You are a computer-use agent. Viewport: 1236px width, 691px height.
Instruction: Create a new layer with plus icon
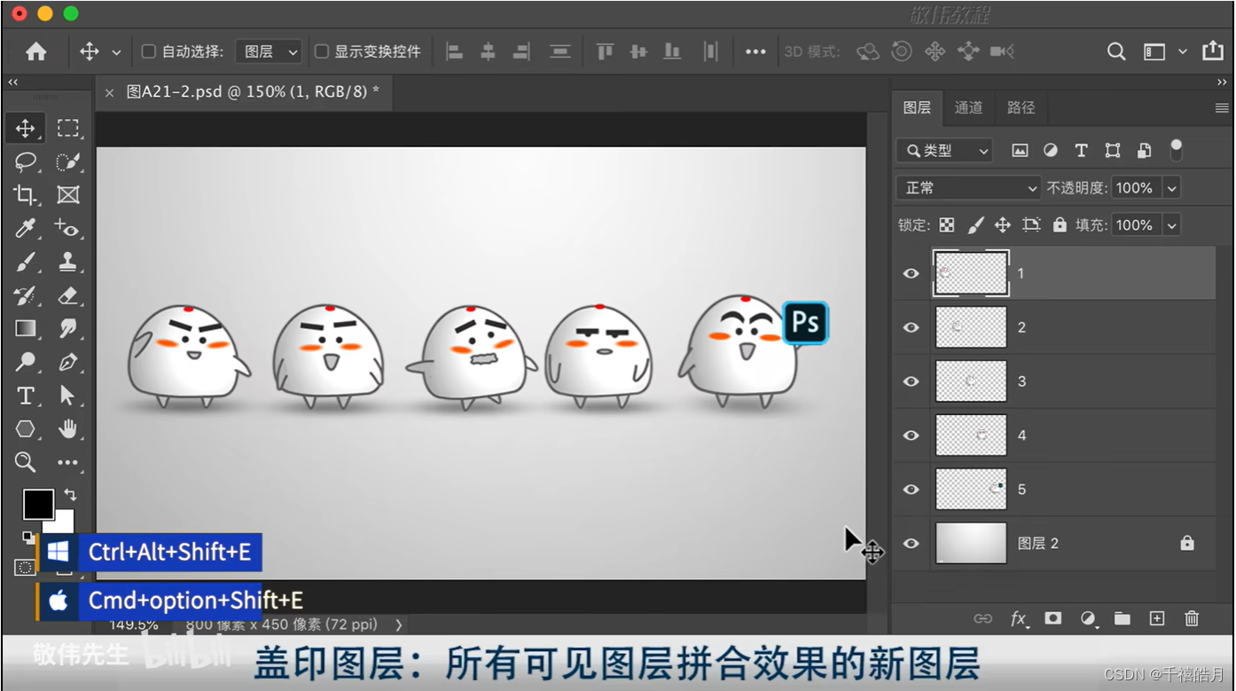(x=1157, y=618)
